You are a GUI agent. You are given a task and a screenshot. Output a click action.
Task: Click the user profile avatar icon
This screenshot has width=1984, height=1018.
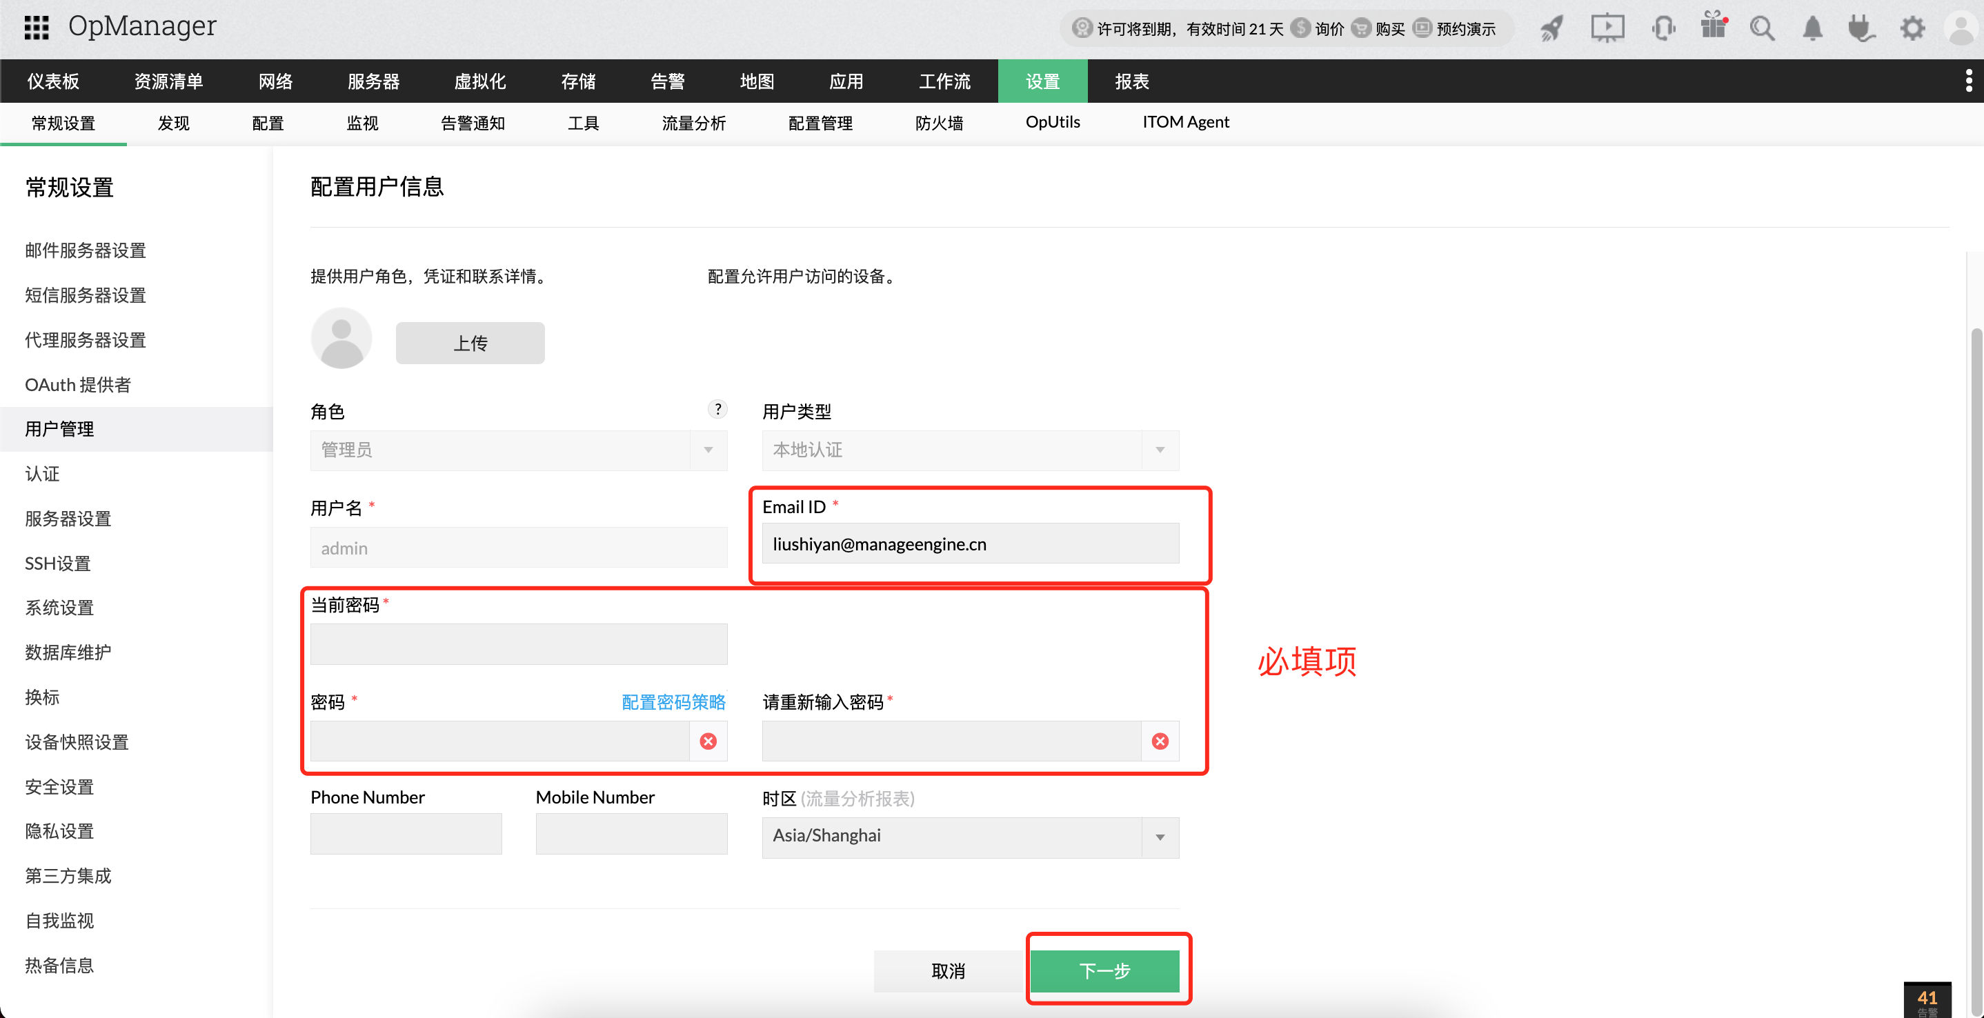[1963, 28]
